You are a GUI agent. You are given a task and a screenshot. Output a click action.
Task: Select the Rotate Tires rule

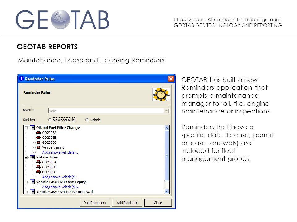[47, 157]
